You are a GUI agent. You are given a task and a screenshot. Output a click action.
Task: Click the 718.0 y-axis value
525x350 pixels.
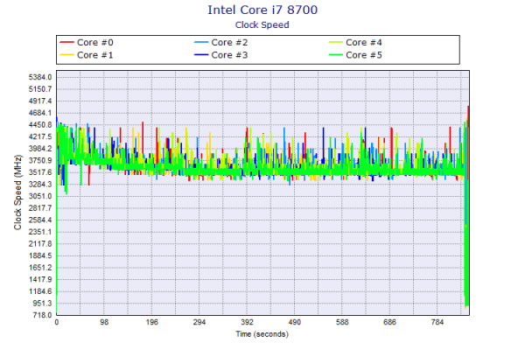pyautogui.click(x=42, y=315)
